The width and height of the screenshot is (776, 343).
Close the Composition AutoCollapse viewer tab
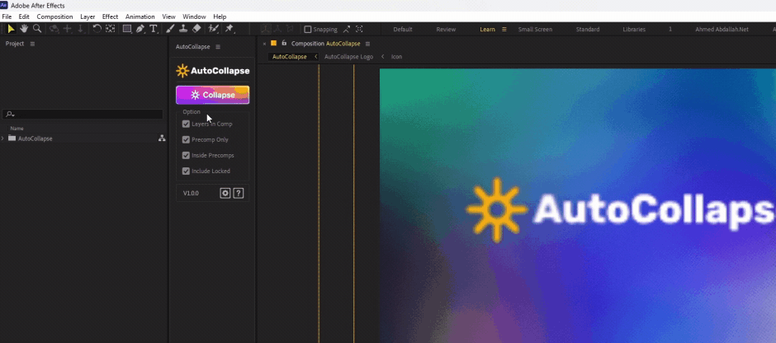[x=264, y=44]
